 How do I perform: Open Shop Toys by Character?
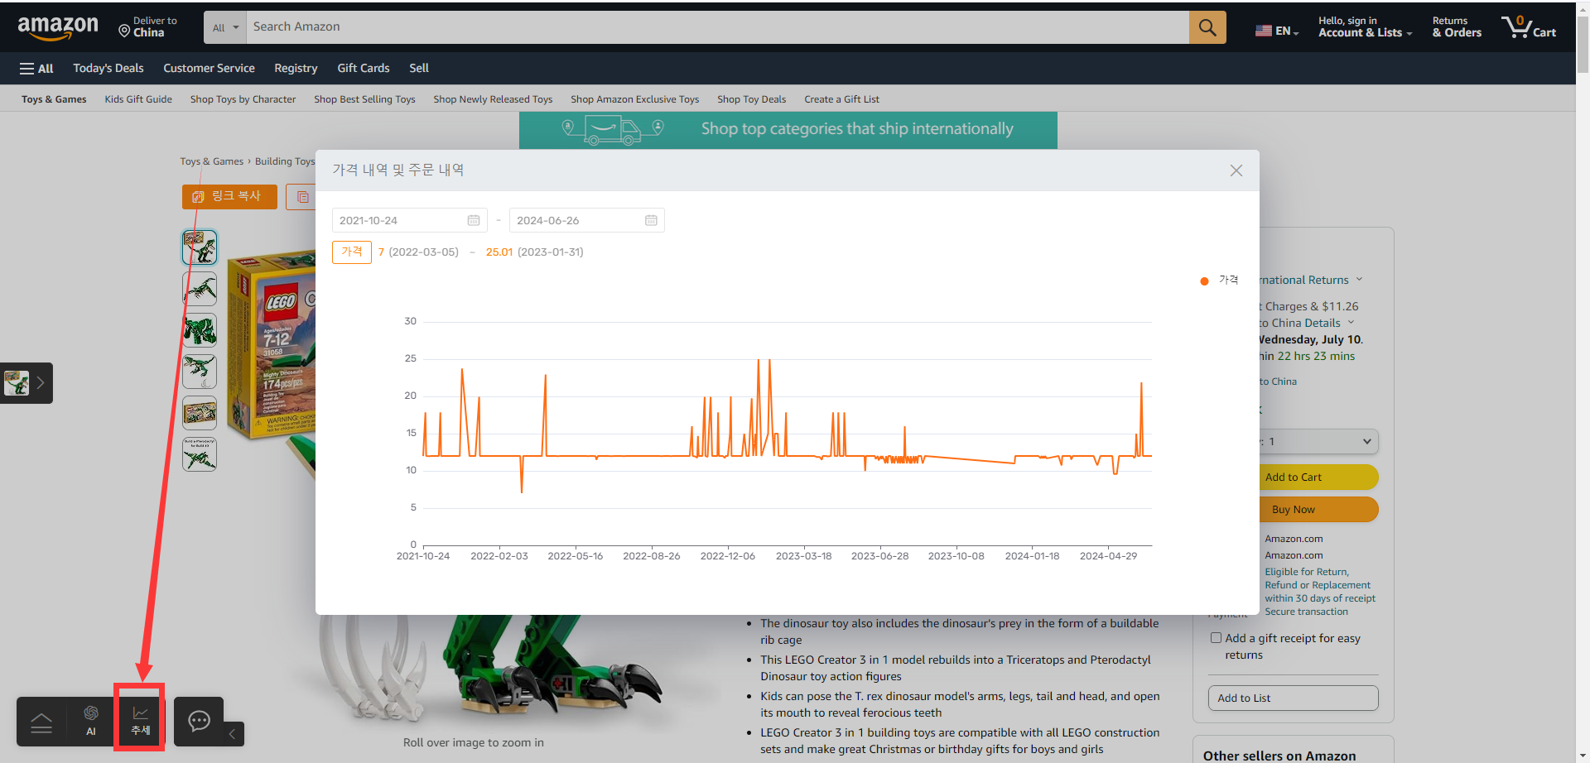point(243,99)
